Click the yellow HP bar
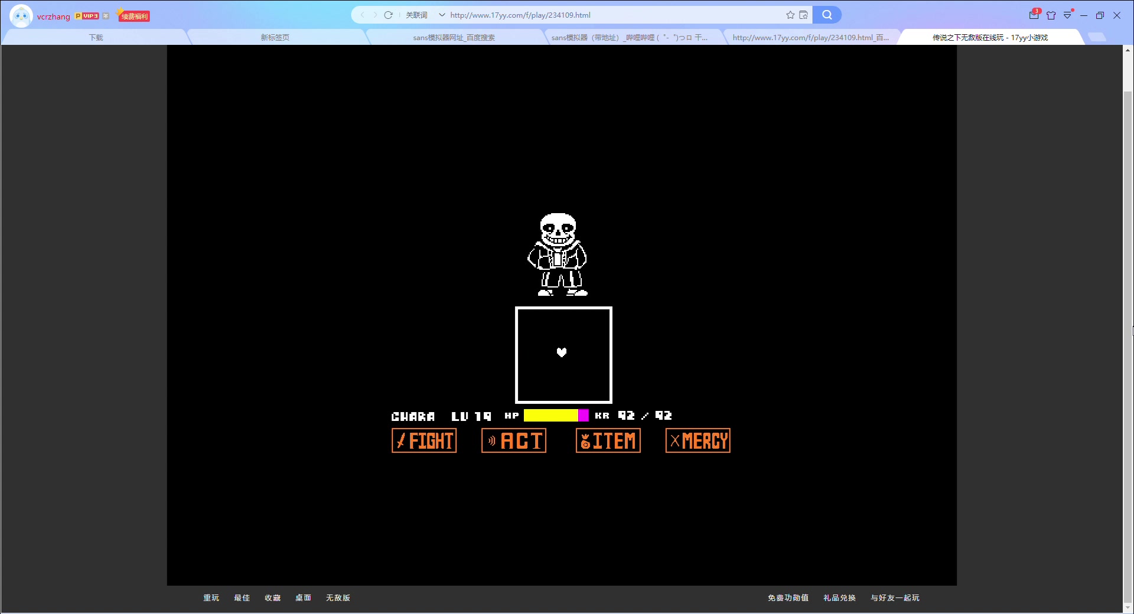The image size is (1134, 614). point(551,416)
